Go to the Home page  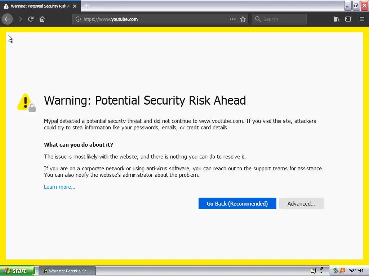point(42,19)
